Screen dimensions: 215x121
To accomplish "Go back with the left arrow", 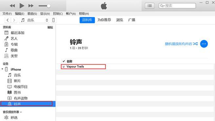I will coord(8,20).
